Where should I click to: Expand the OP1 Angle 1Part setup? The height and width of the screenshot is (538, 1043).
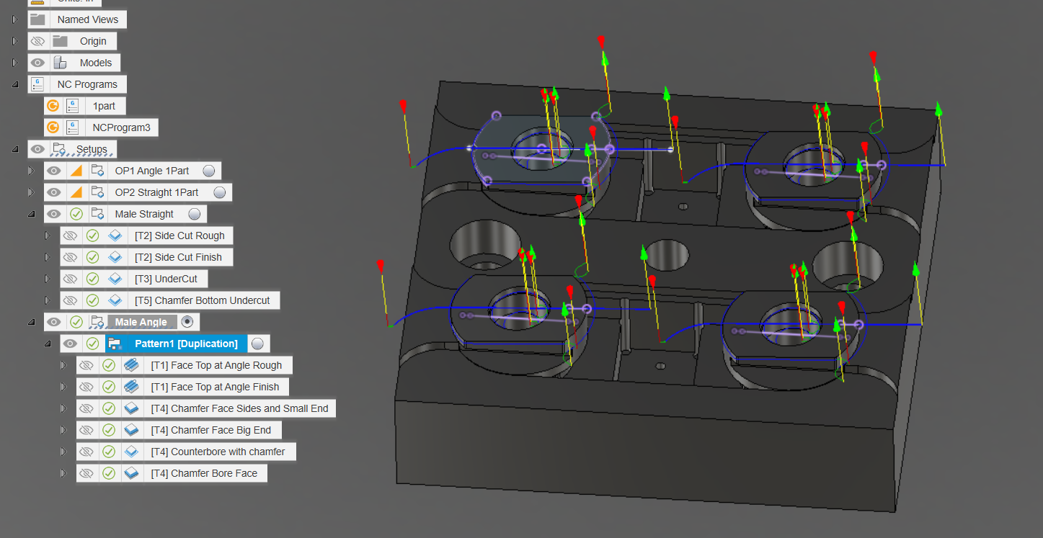(x=31, y=171)
